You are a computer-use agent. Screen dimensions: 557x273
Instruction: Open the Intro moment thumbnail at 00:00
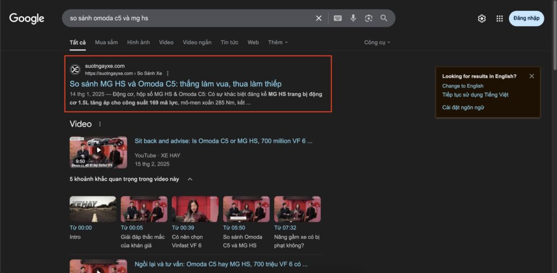pyautogui.click(x=92, y=209)
